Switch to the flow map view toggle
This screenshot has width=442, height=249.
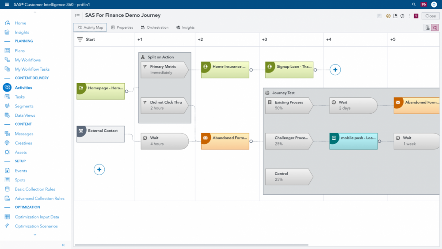click(x=434, y=27)
